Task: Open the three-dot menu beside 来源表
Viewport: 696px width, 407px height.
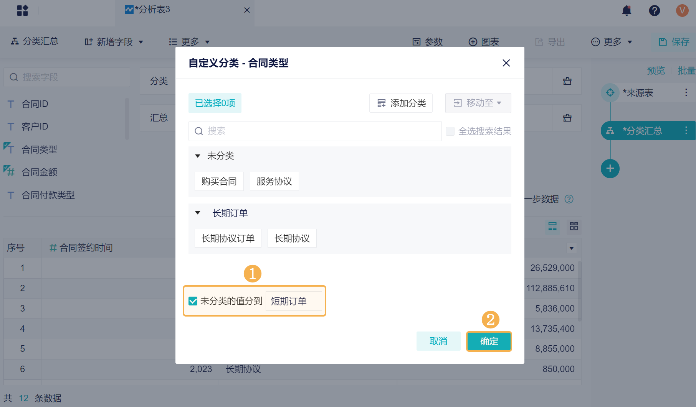Action: pos(686,93)
